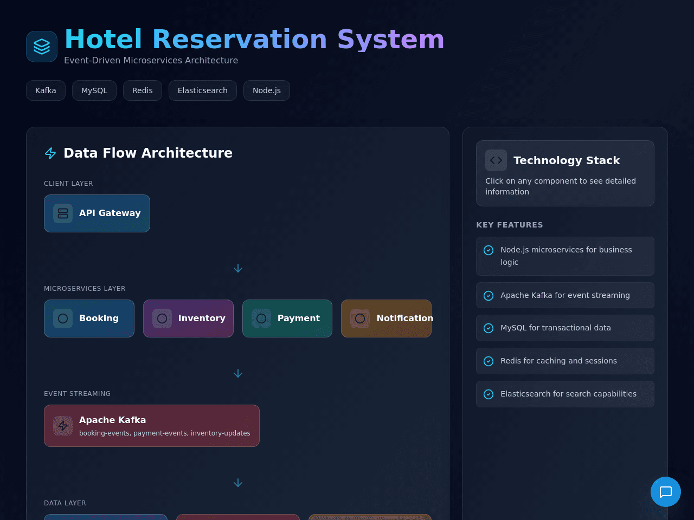Click 'Elasticsearch for search capabilities' text
Image resolution: width=694 pixels, height=520 pixels.
coord(568,394)
